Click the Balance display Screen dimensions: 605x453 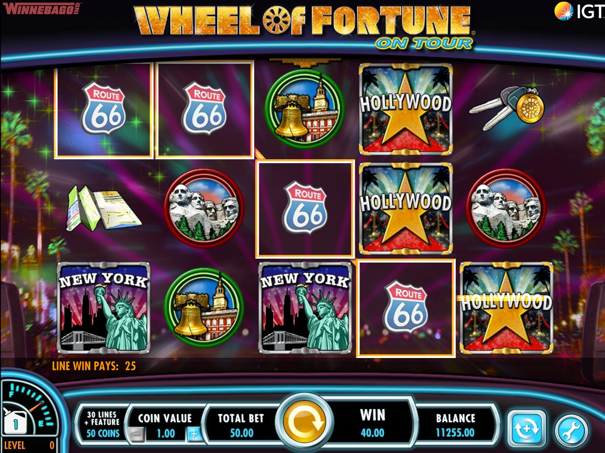pos(456,425)
